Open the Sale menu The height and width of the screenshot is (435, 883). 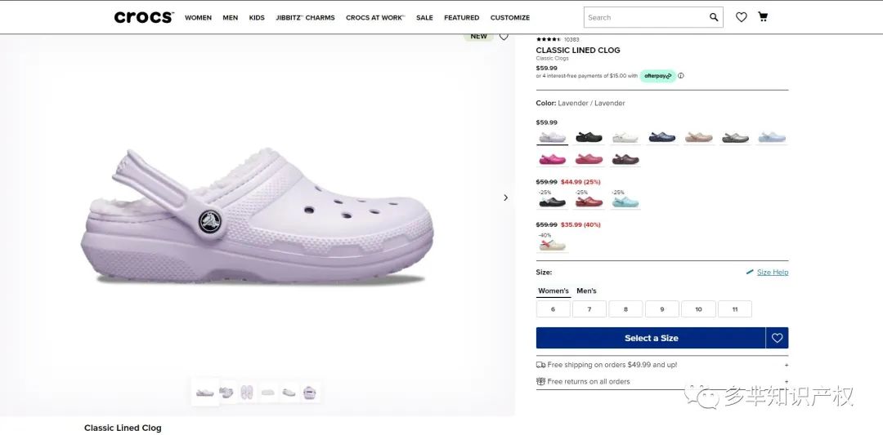424,18
